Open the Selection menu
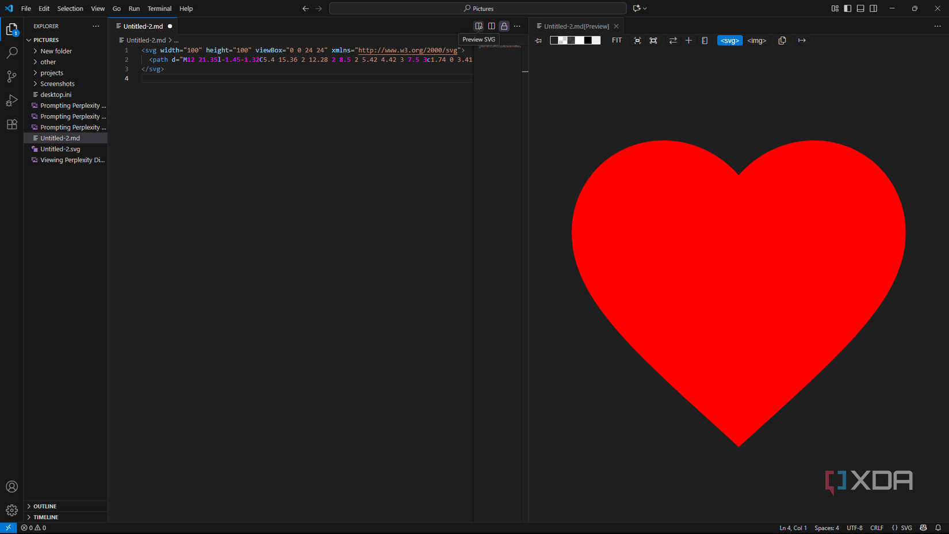This screenshot has height=534, width=949. [70, 9]
